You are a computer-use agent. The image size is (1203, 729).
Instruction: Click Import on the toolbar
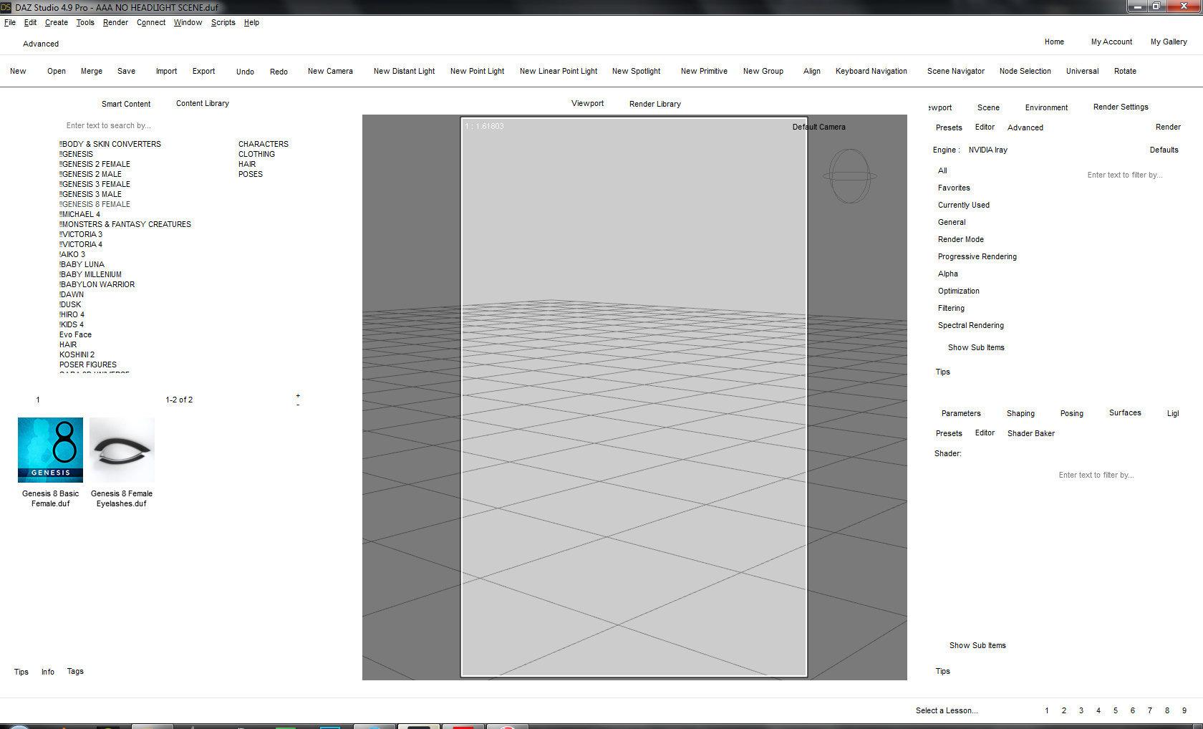tap(166, 71)
